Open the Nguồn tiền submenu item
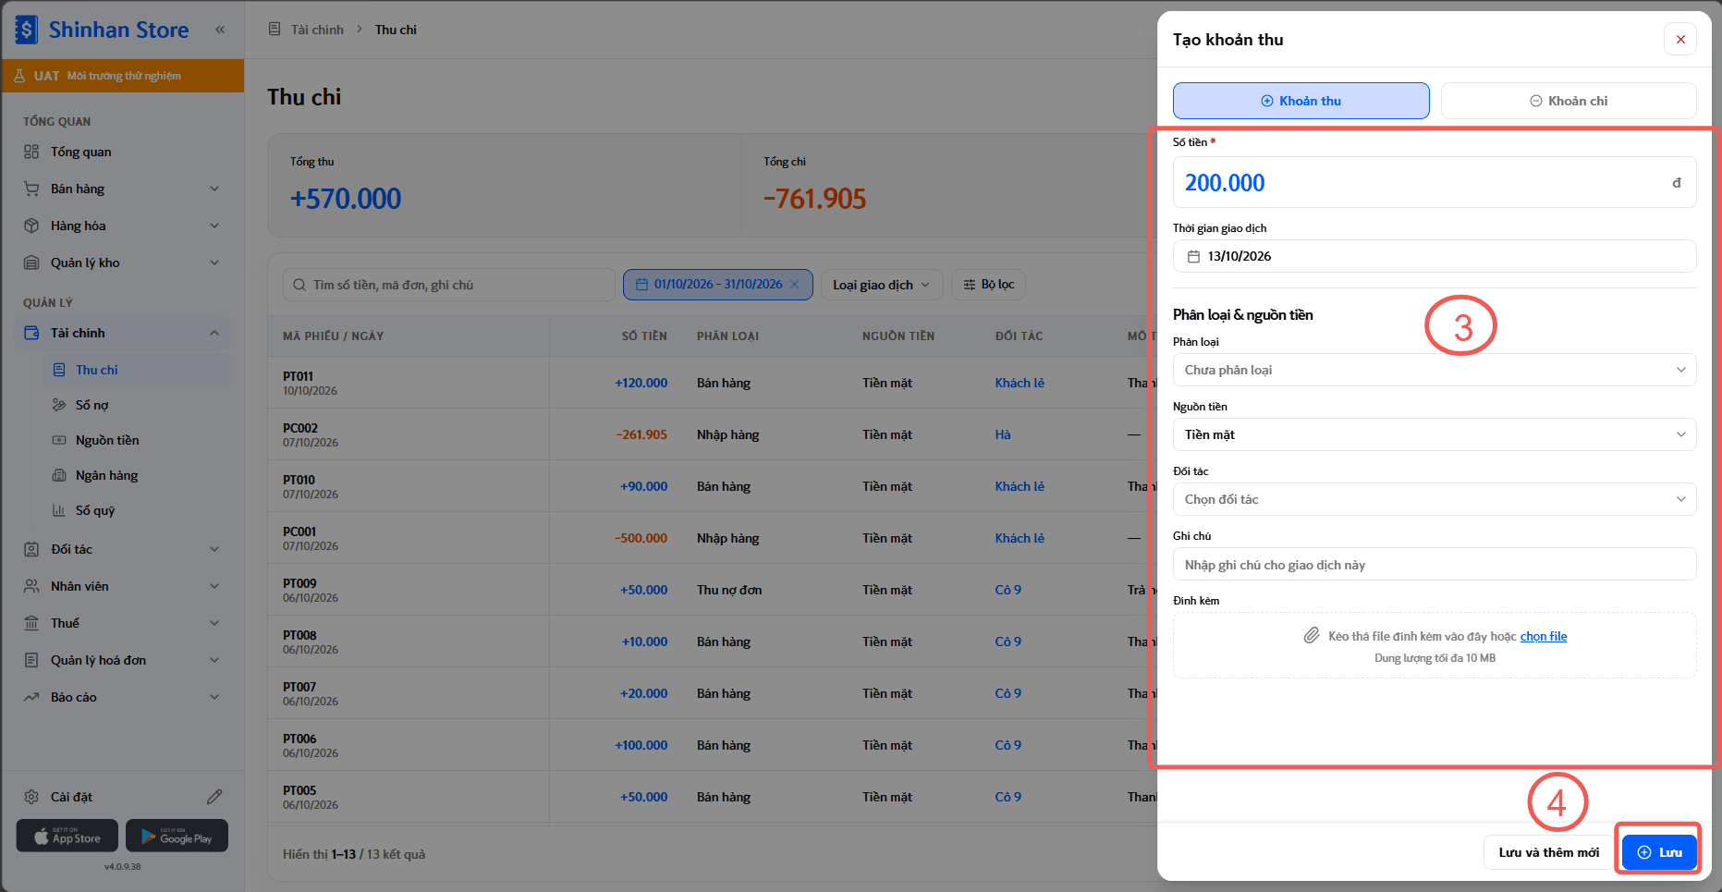This screenshot has height=892, width=1722. pos(139,440)
